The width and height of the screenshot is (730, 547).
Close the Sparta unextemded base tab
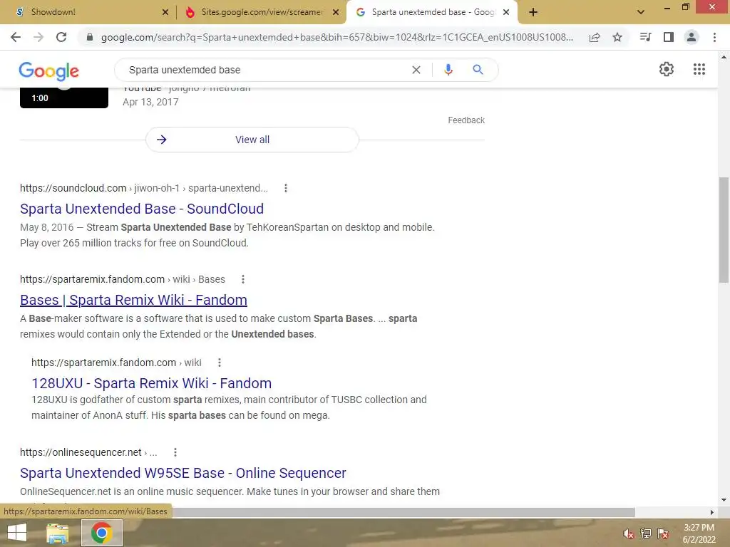[x=506, y=12]
